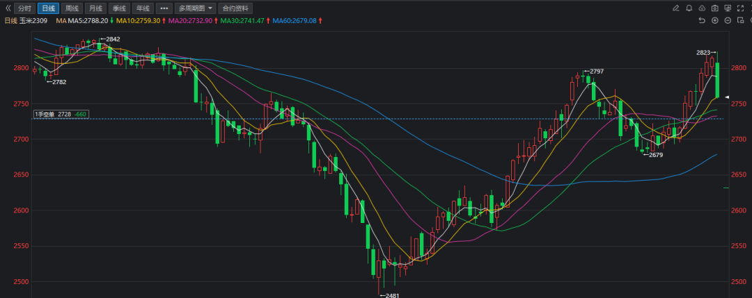Open the price alert bell icon
752x298 pixels.
(689, 8)
